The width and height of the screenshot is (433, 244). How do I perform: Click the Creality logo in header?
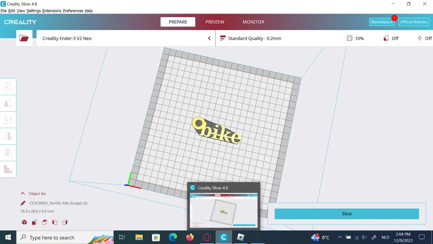coord(20,22)
